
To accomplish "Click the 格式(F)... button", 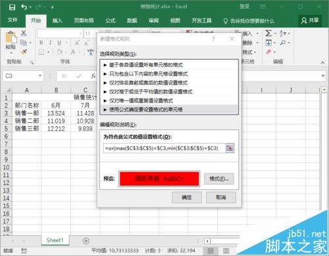I will click(x=219, y=179).
